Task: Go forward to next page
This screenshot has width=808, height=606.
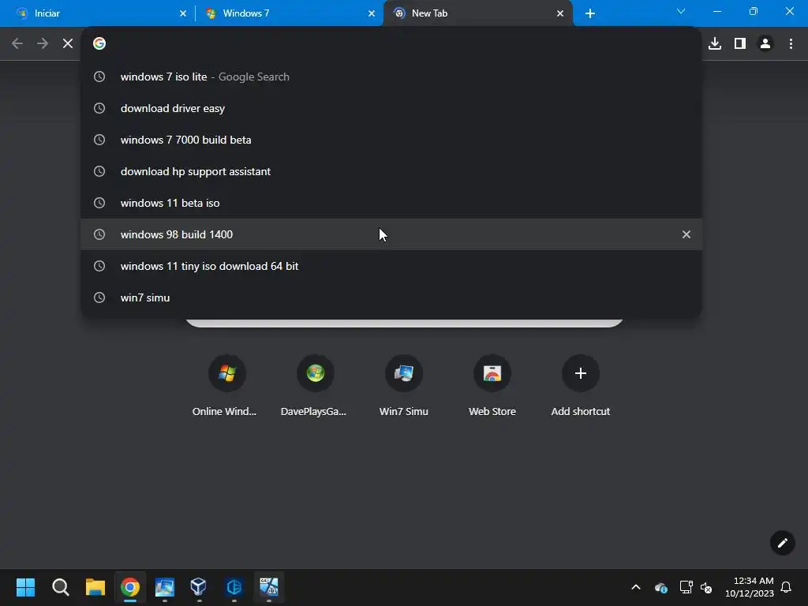Action: (43, 44)
